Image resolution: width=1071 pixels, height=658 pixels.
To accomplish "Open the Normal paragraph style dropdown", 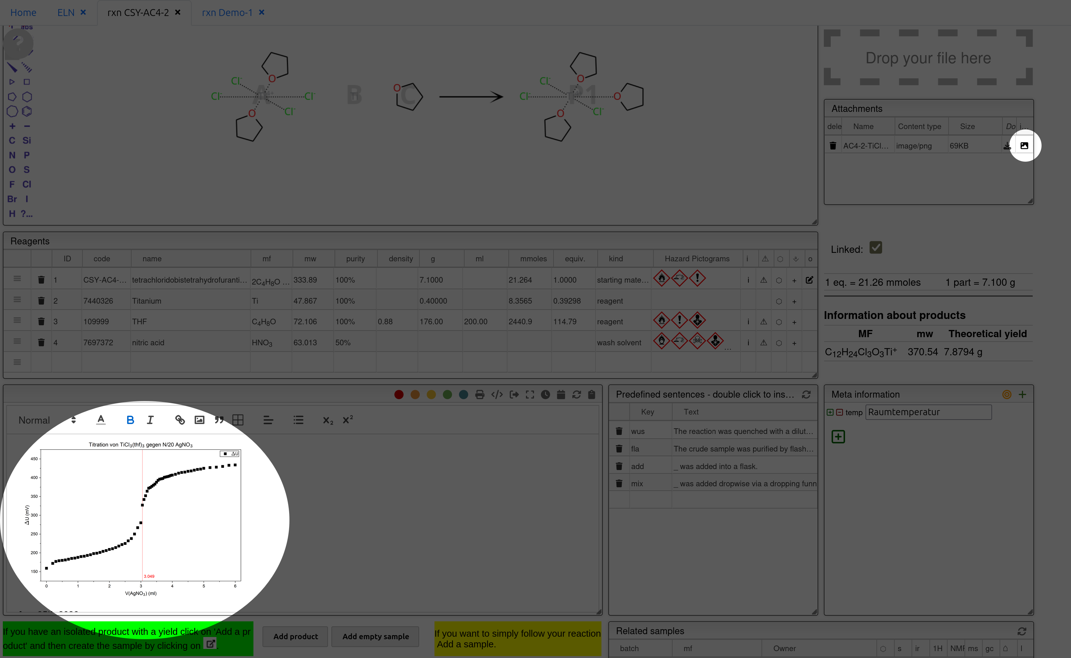I will [47, 420].
